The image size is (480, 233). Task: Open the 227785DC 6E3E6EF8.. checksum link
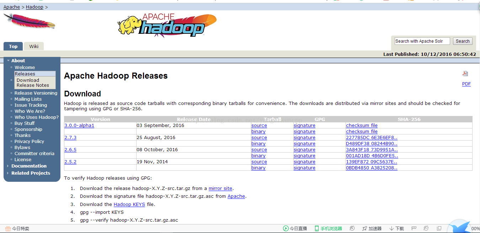[x=372, y=138]
